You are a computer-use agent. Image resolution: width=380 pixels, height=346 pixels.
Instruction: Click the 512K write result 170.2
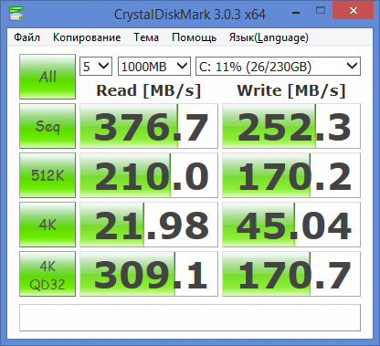(x=291, y=175)
